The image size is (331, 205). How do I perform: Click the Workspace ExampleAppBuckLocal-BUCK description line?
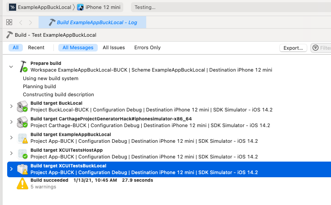tap(151, 70)
